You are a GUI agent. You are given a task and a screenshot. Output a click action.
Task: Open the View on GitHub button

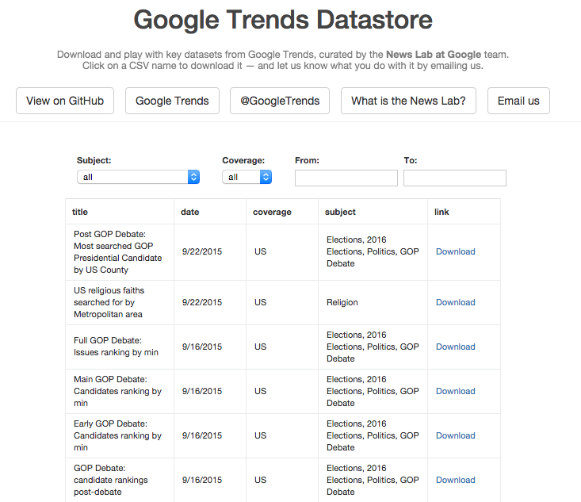65,101
